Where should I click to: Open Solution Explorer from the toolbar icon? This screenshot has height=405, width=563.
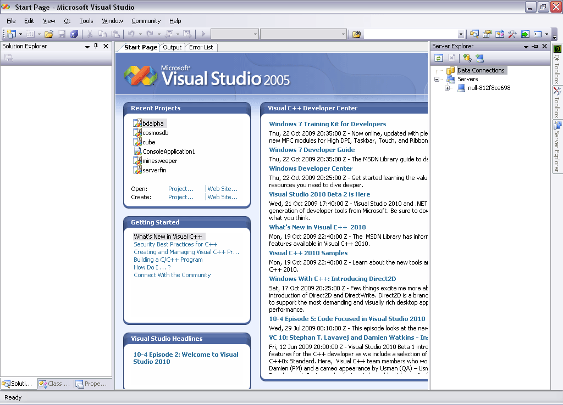click(474, 34)
